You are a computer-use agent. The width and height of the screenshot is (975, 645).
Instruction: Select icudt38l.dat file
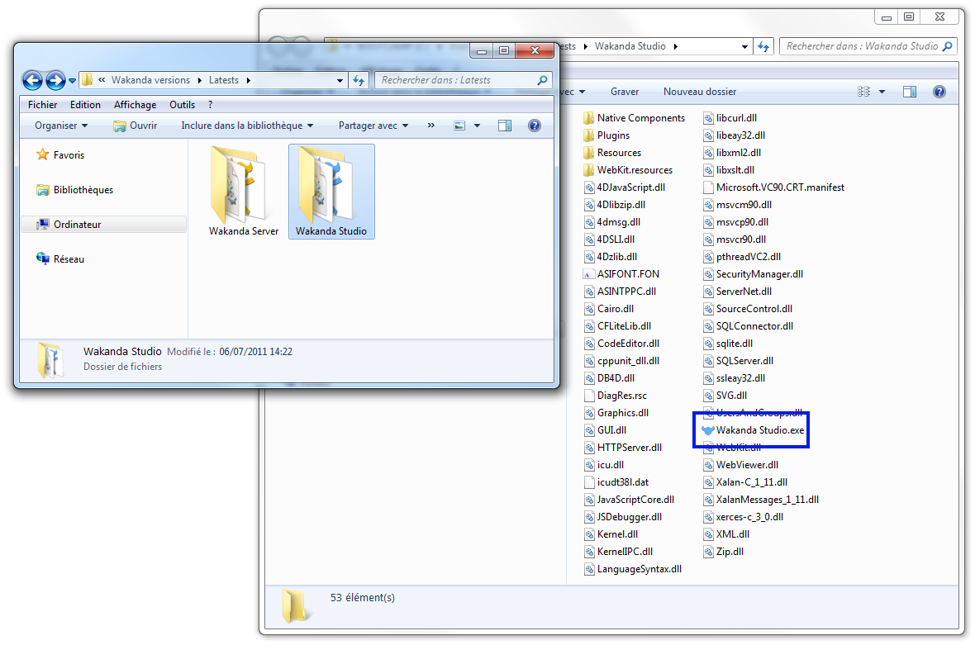[616, 482]
